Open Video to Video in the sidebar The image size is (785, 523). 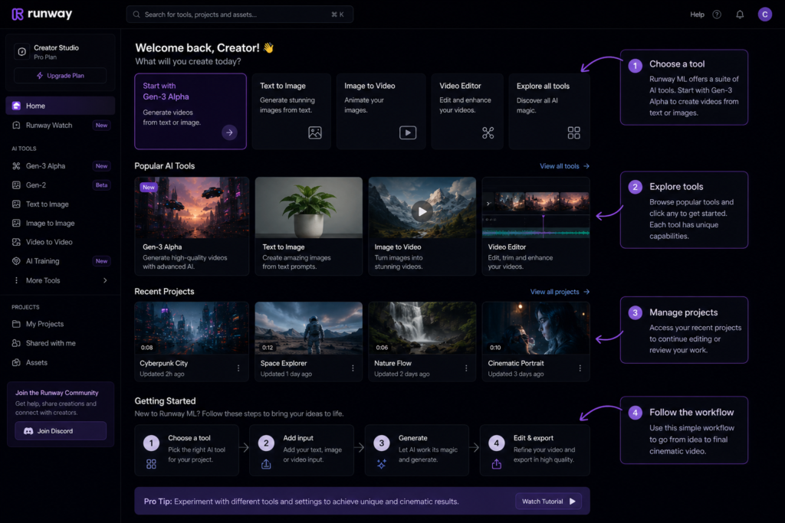point(60,242)
